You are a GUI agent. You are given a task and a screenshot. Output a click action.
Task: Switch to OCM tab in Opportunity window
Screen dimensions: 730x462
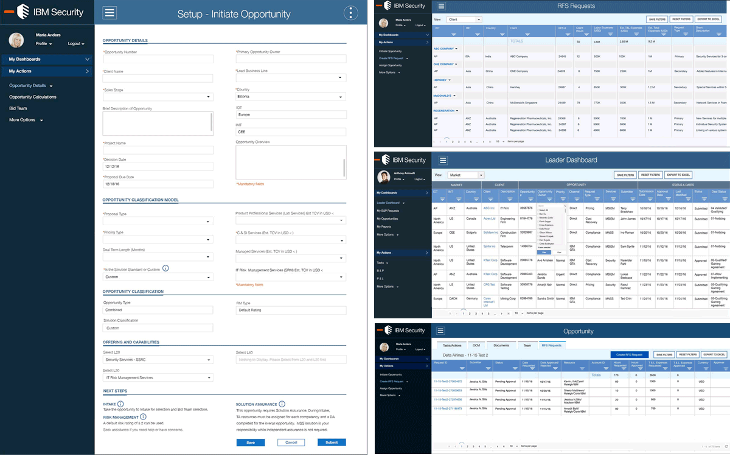click(x=476, y=345)
